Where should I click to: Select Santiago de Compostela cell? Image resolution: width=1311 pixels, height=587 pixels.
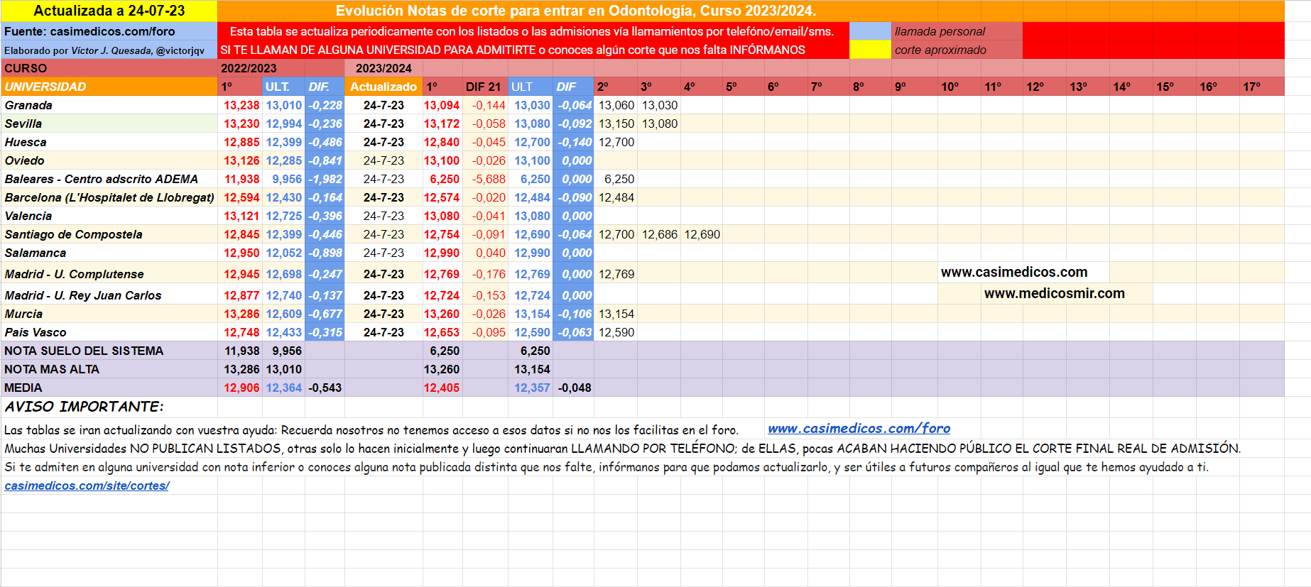[x=109, y=234]
